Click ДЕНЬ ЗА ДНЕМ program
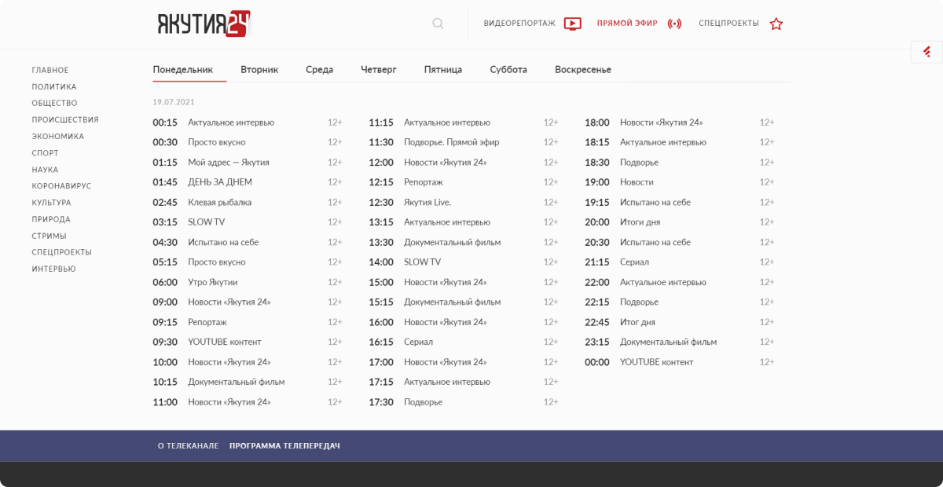Screen dimensions: 943x487 pos(220,182)
